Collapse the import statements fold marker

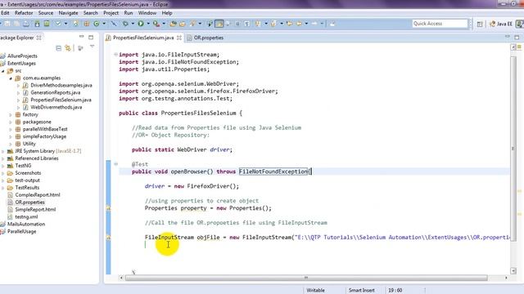click(115, 55)
